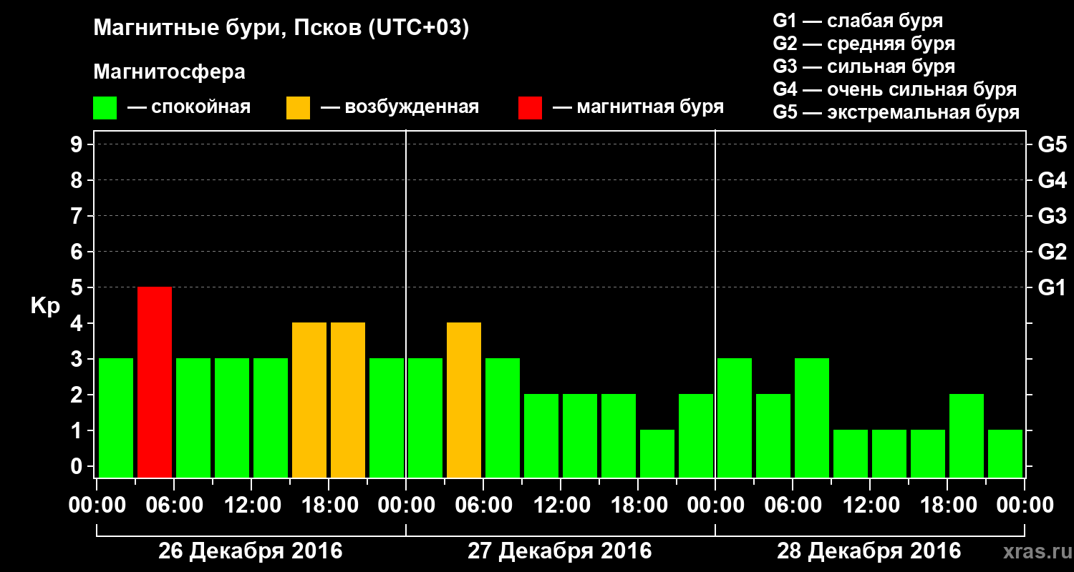Image resolution: width=1074 pixels, height=572 pixels.
Task: Click the 'G4 — очень сильная буря' legend line
Action: pos(894,89)
